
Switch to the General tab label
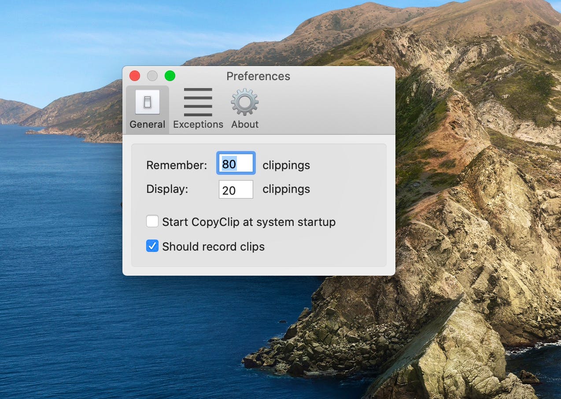click(x=147, y=125)
